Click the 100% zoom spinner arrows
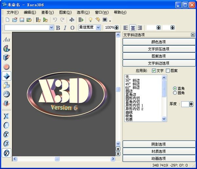197x169 pixels. (117, 28)
